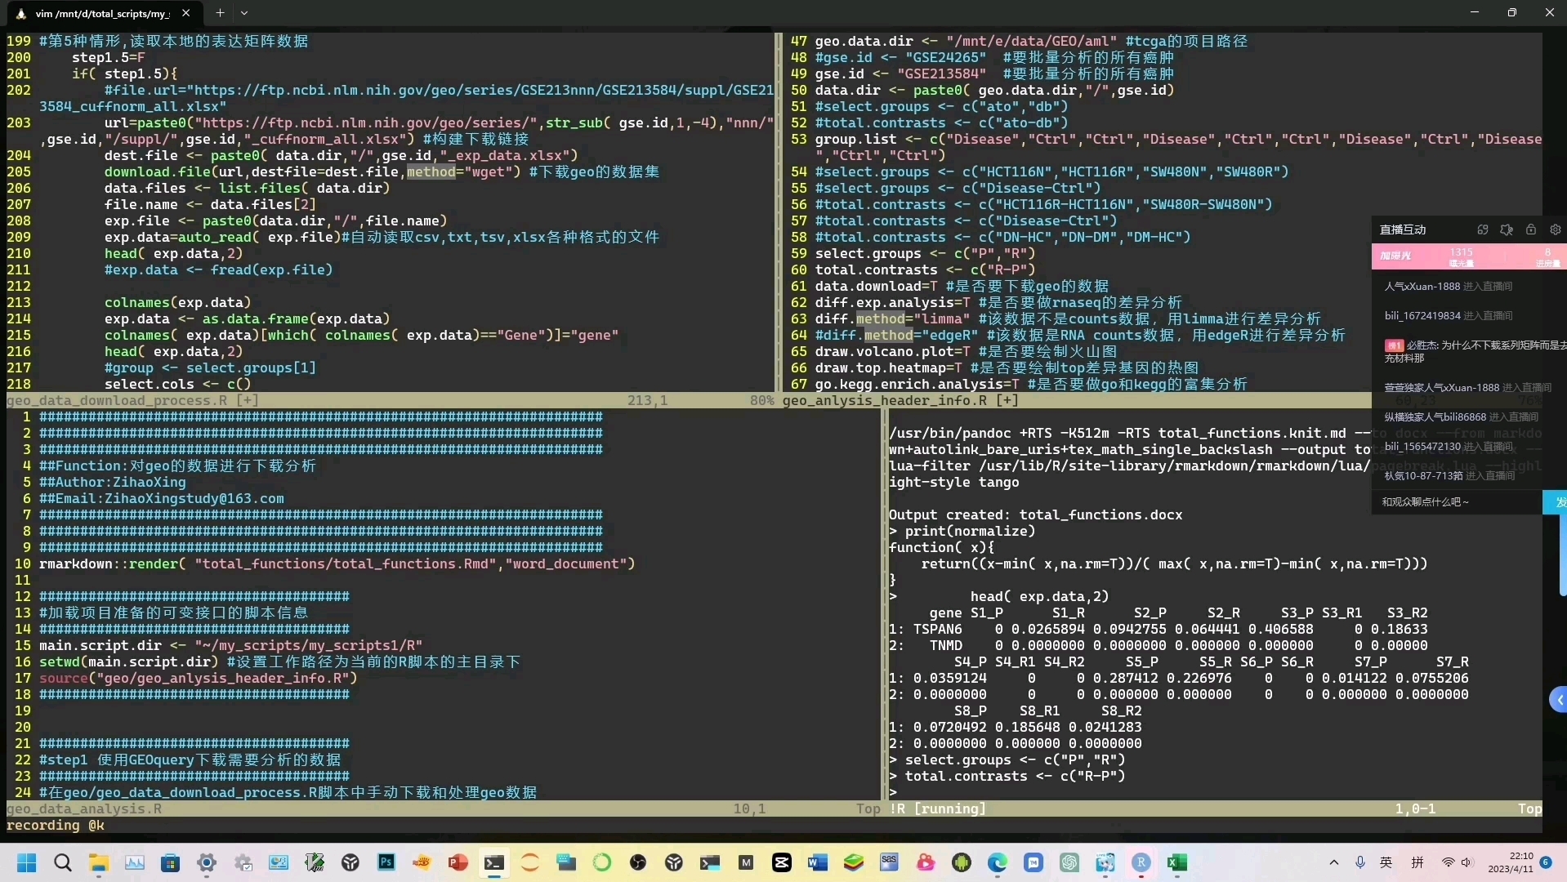Open File Explorer from taskbar
The width and height of the screenshot is (1567, 882).
[x=99, y=862]
